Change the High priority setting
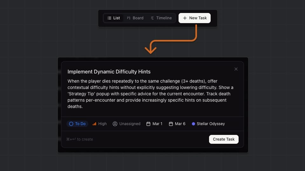Screen dimensions: 305x171 click(x=99, y=124)
